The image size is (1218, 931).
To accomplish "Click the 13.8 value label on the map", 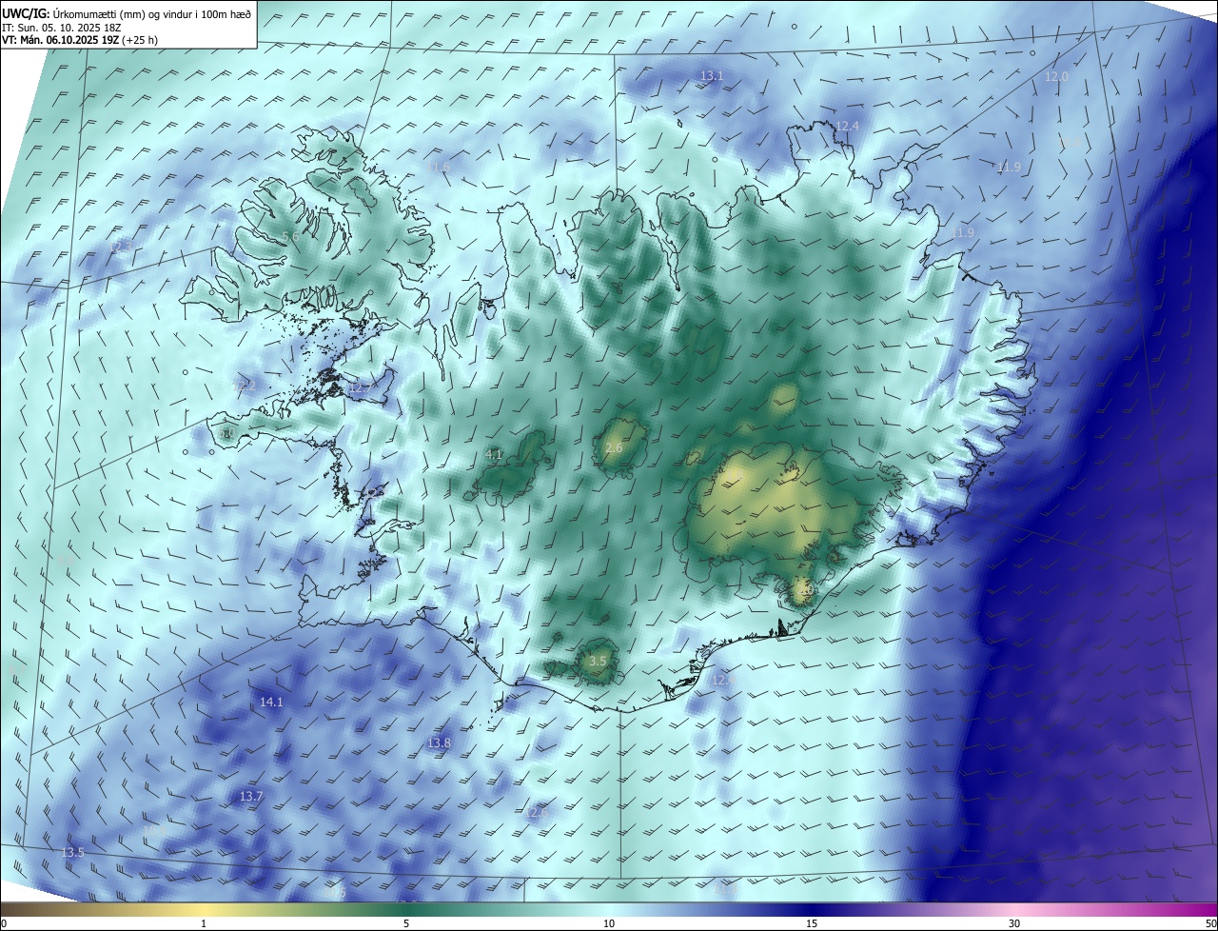I will point(439,743).
